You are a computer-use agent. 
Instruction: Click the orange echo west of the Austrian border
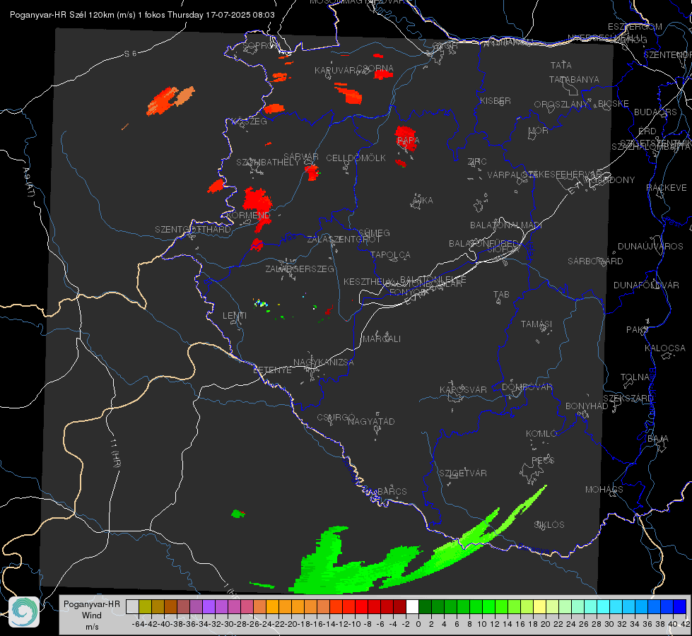pyautogui.click(x=170, y=100)
